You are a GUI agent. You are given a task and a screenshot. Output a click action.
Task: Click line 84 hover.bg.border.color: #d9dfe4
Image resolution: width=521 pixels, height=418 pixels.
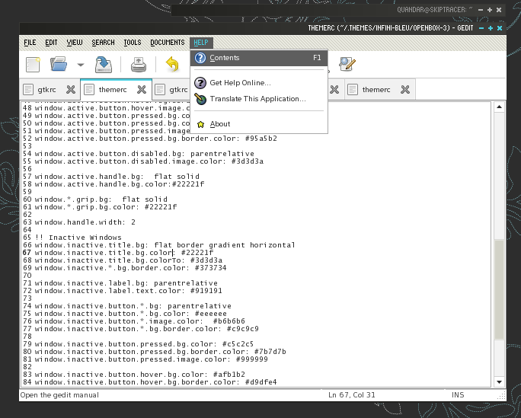[x=155, y=382]
